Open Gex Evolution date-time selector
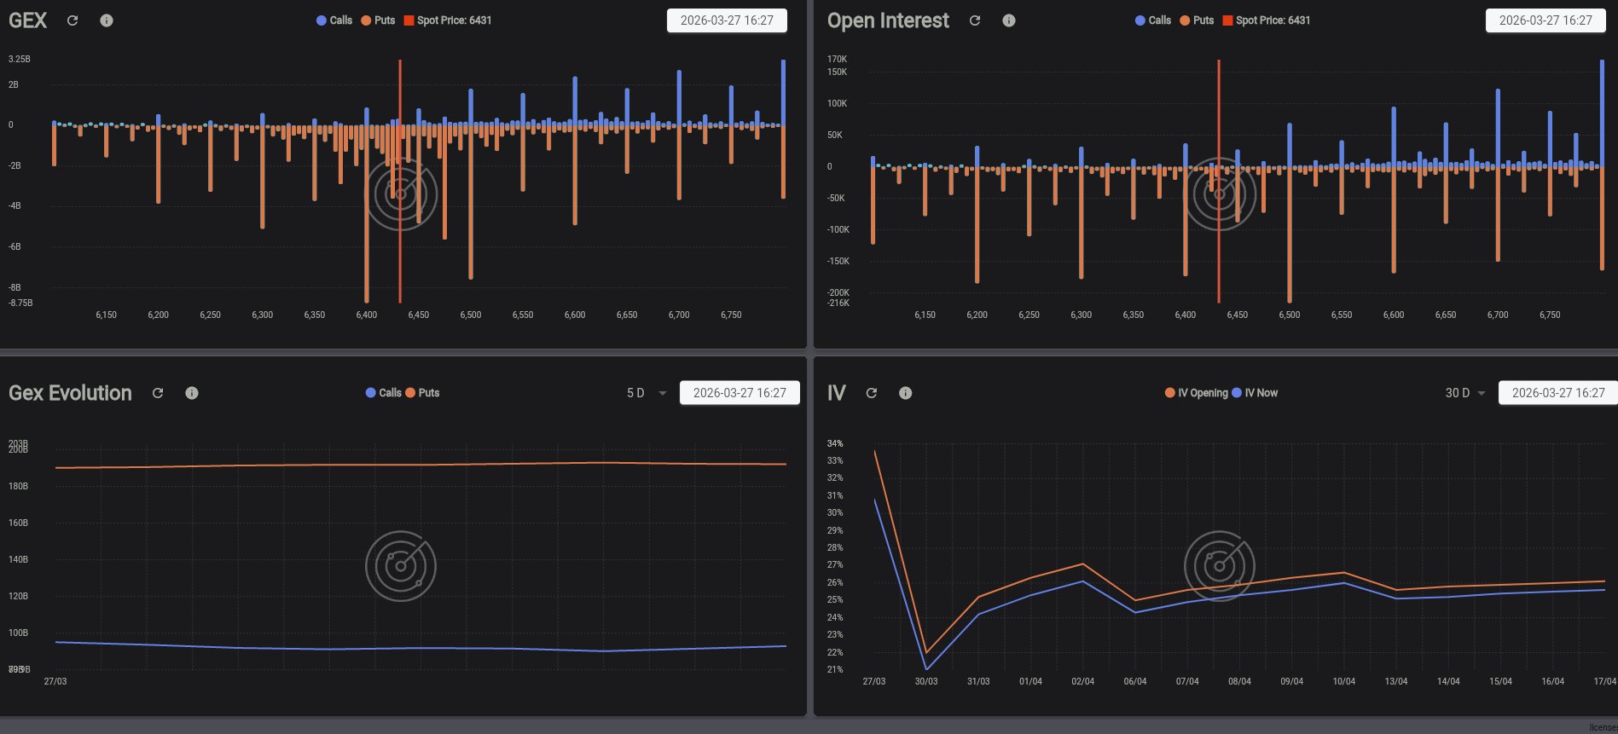The height and width of the screenshot is (734, 1618). [739, 393]
